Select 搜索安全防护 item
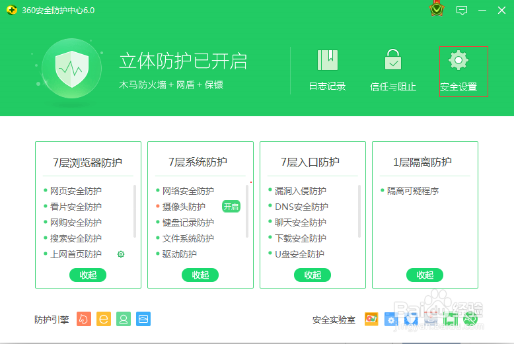Image resolution: width=514 pixels, height=344 pixels. pos(76,238)
